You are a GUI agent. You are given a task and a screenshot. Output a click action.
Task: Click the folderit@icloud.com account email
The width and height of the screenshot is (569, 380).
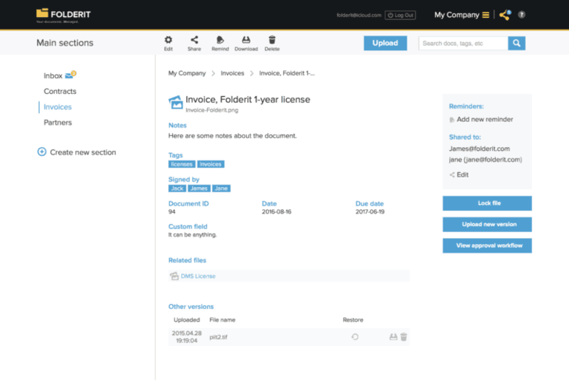click(359, 16)
